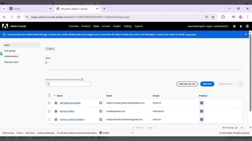This screenshot has width=252, height=141.
Task: Click product icon in TestUser TestUserLastName row
Action: [202, 119]
